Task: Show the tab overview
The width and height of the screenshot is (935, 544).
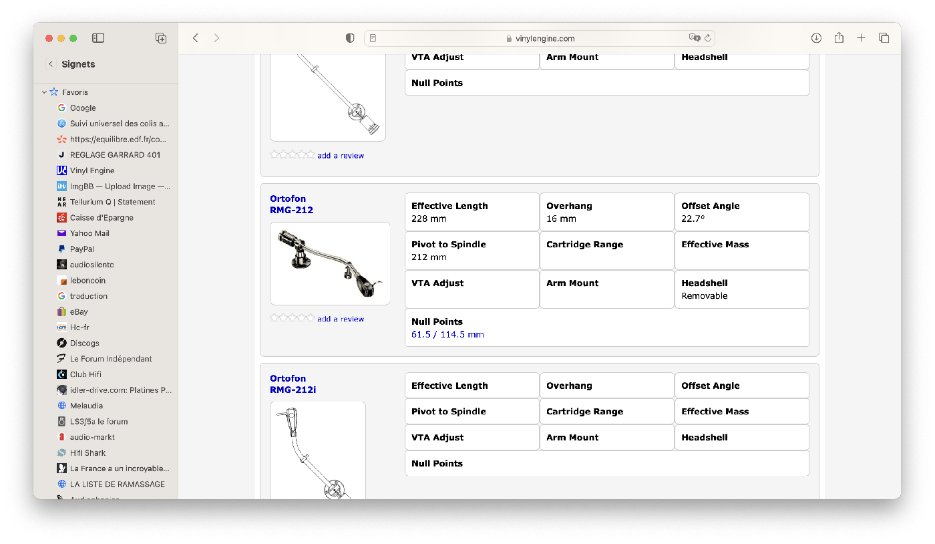Action: click(x=884, y=38)
